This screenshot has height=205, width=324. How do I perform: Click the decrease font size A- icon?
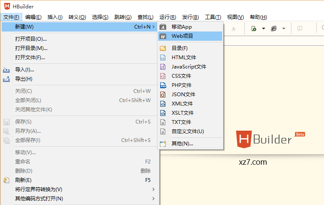pos(234,29)
